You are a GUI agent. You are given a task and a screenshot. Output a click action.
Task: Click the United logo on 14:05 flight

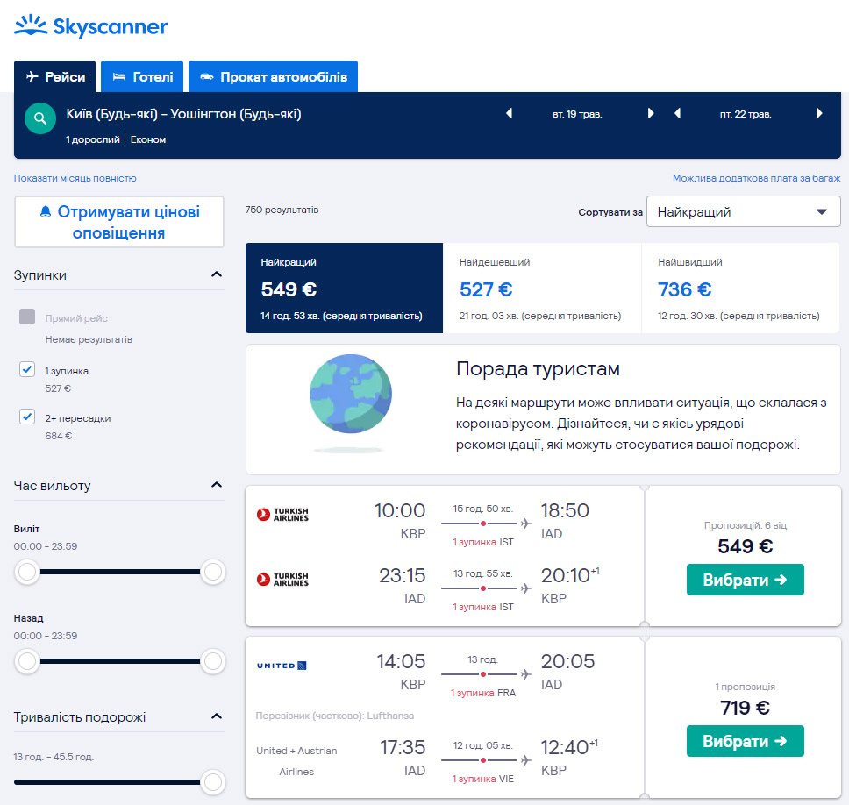click(282, 666)
